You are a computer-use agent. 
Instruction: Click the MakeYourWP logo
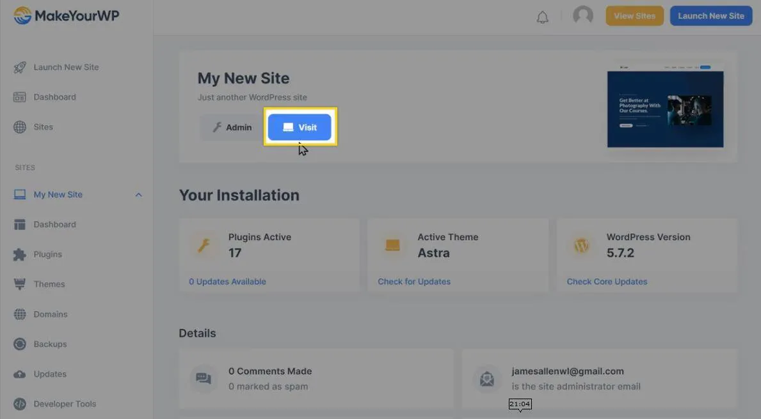(x=66, y=16)
